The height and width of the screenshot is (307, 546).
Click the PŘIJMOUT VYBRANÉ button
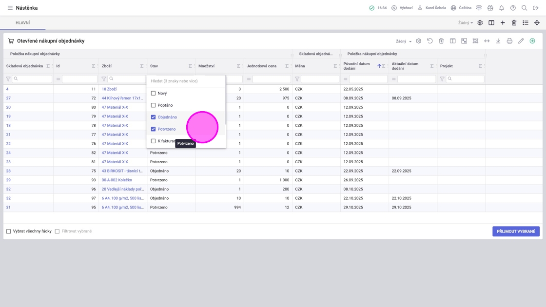[x=516, y=231]
